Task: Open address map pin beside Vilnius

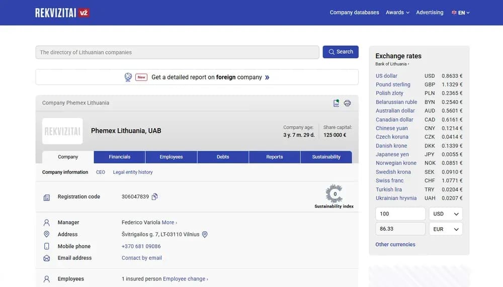Action: (x=205, y=234)
